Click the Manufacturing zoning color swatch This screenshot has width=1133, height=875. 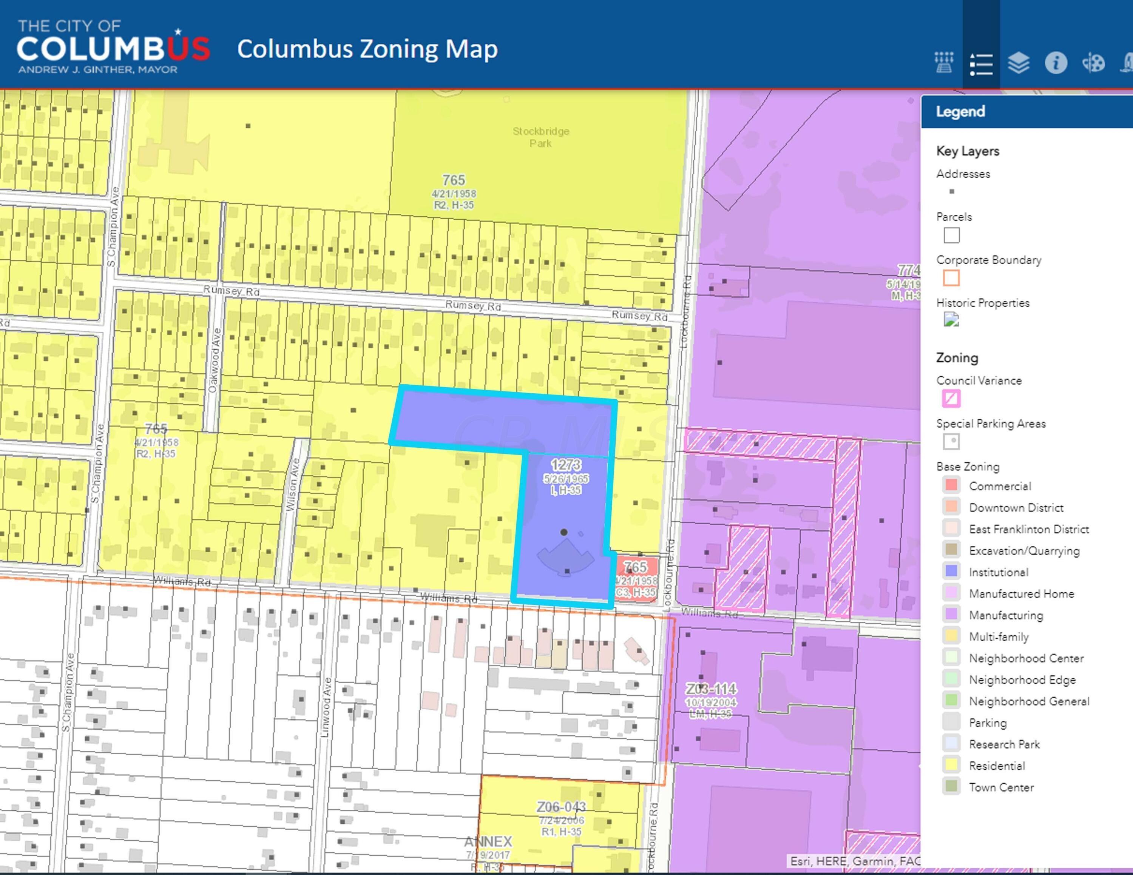tap(951, 615)
